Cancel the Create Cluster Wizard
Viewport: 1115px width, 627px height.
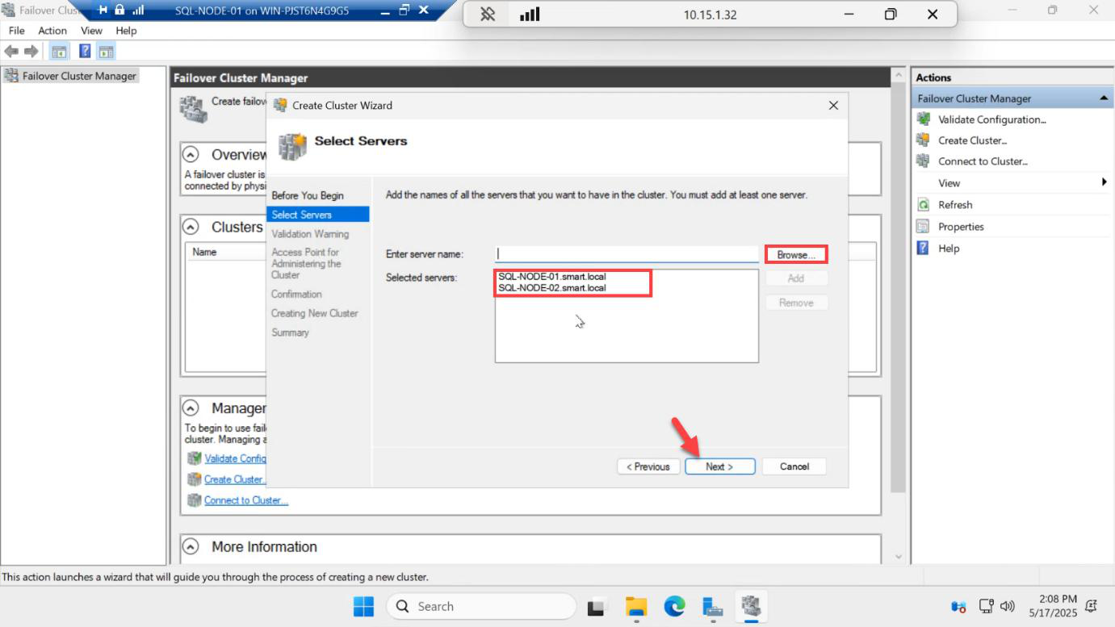794,466
